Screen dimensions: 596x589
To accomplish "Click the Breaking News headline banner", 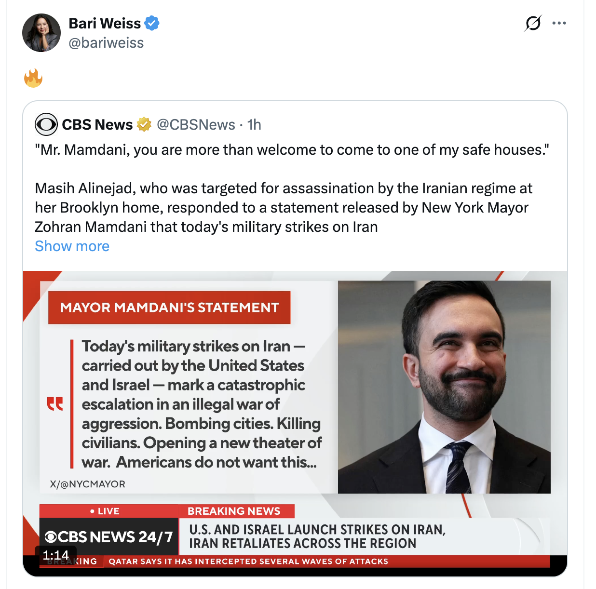I will pos(316,536).
